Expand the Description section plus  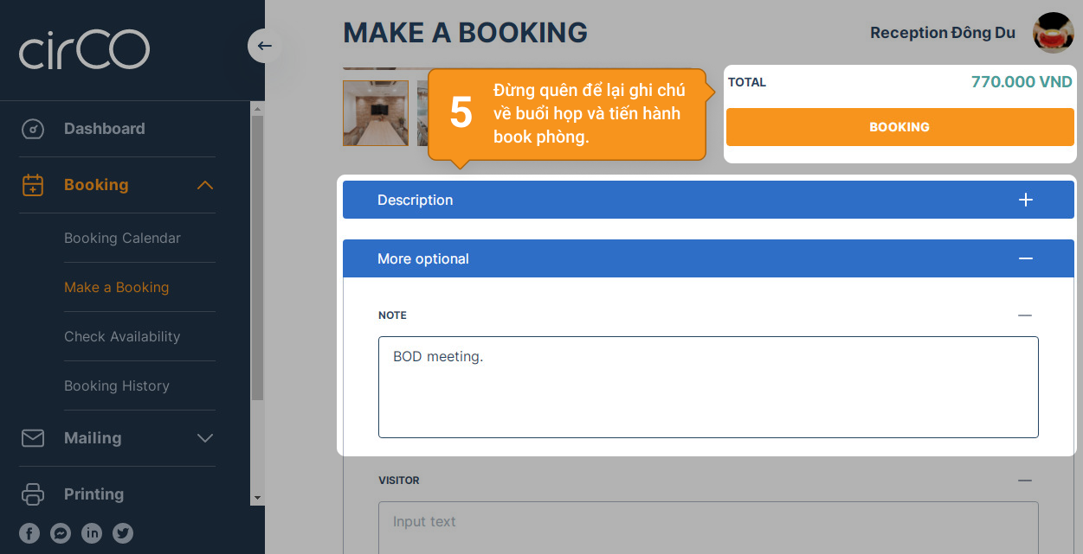tap(1026, 200)
